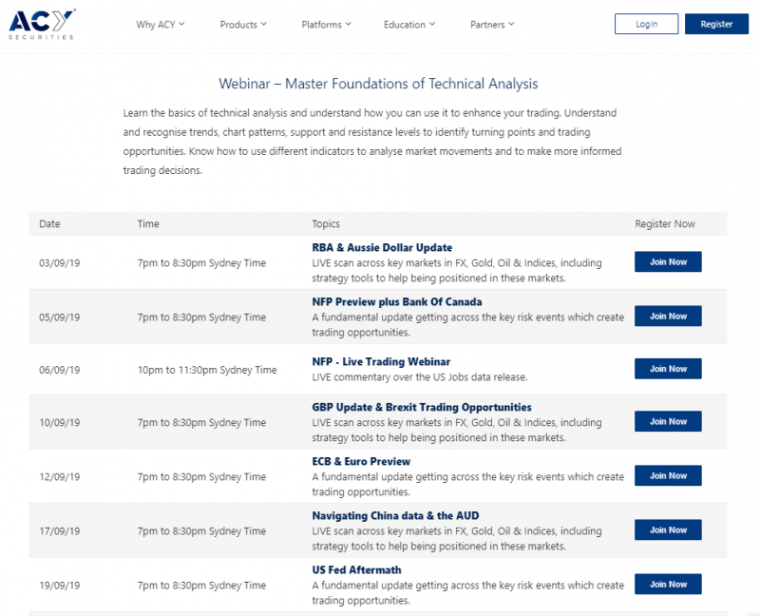Open the Partners menu
The width and height of the screenshot is (760, 616).
tap(492, 25)
